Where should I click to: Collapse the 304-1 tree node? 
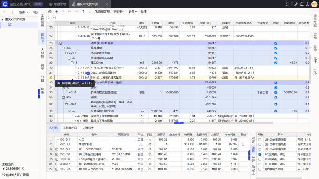[66, 53]
